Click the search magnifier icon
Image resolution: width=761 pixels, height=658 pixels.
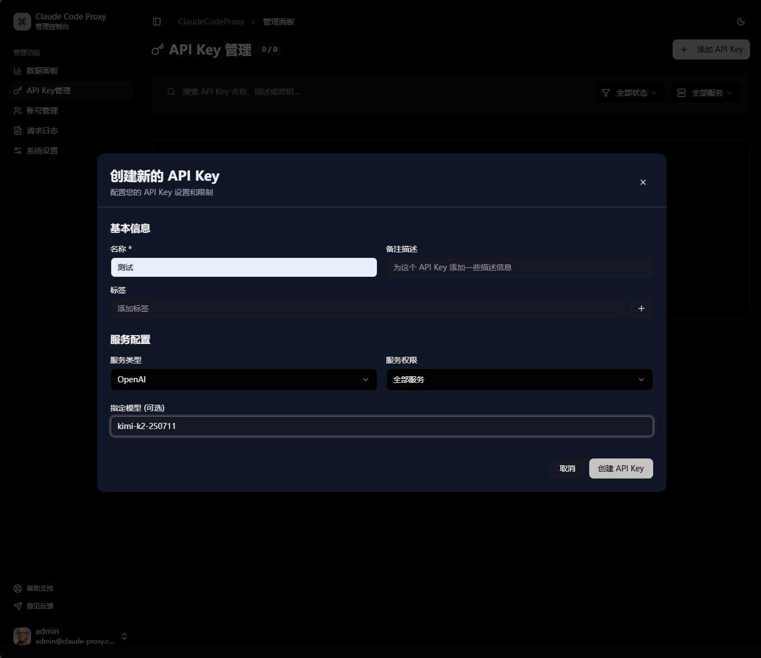click(x=171, y=92)
